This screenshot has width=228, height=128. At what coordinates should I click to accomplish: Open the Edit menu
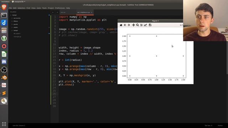pyautogui.click(x=15, y=8)
